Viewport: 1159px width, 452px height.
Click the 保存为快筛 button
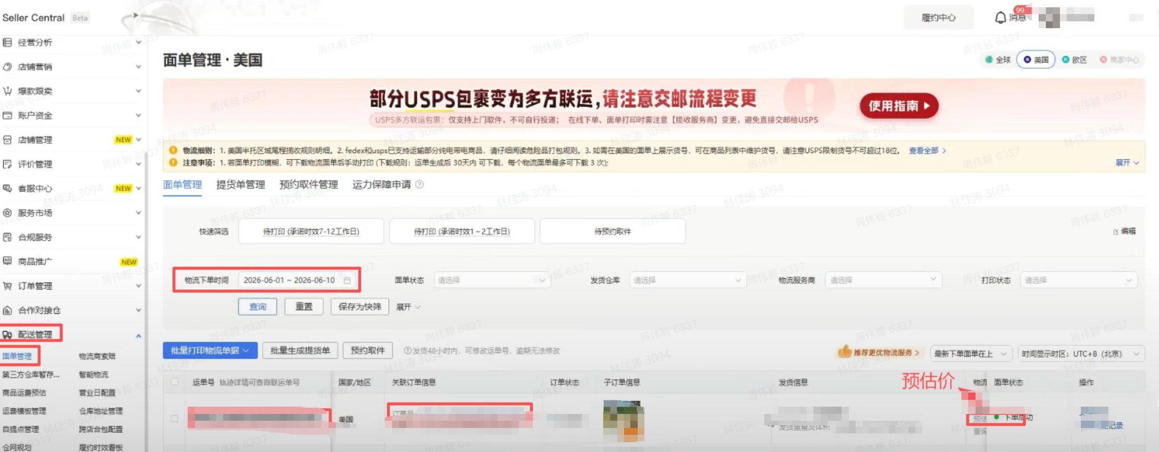(360, 307)
